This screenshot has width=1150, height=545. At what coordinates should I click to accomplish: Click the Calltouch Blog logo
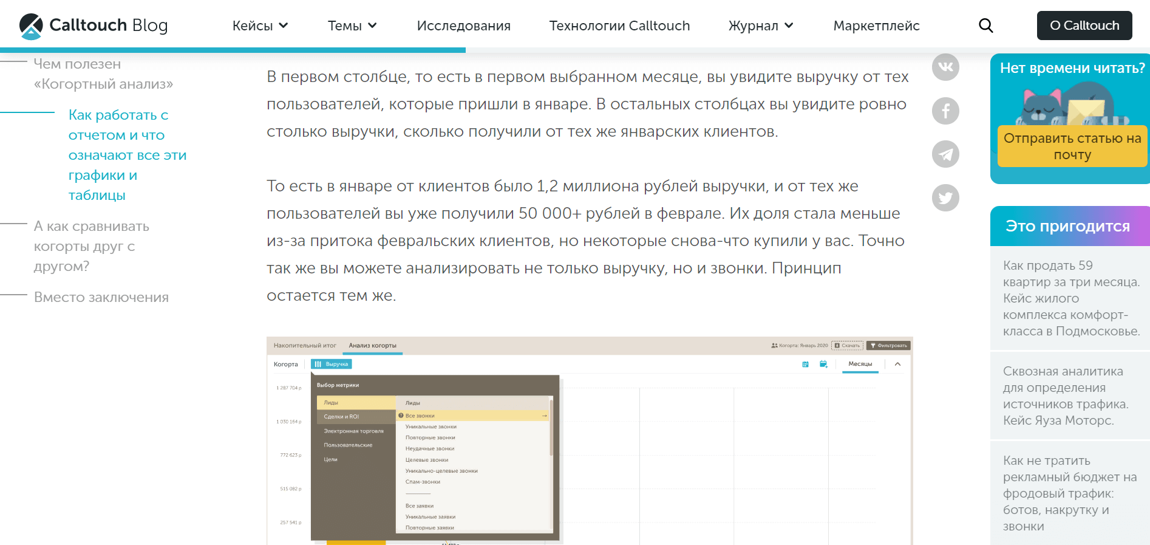tap(94, 26)
